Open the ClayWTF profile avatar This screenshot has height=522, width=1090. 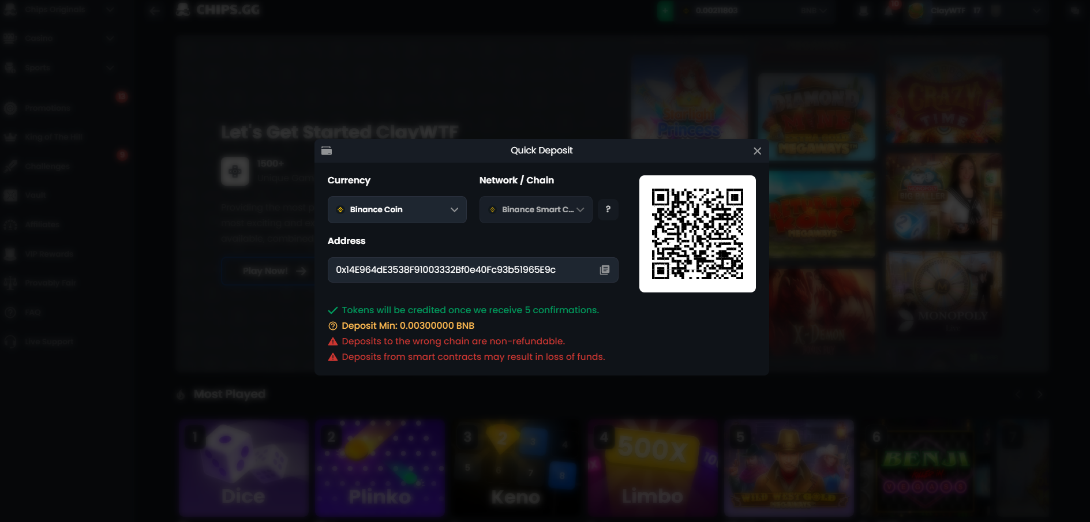916,10
